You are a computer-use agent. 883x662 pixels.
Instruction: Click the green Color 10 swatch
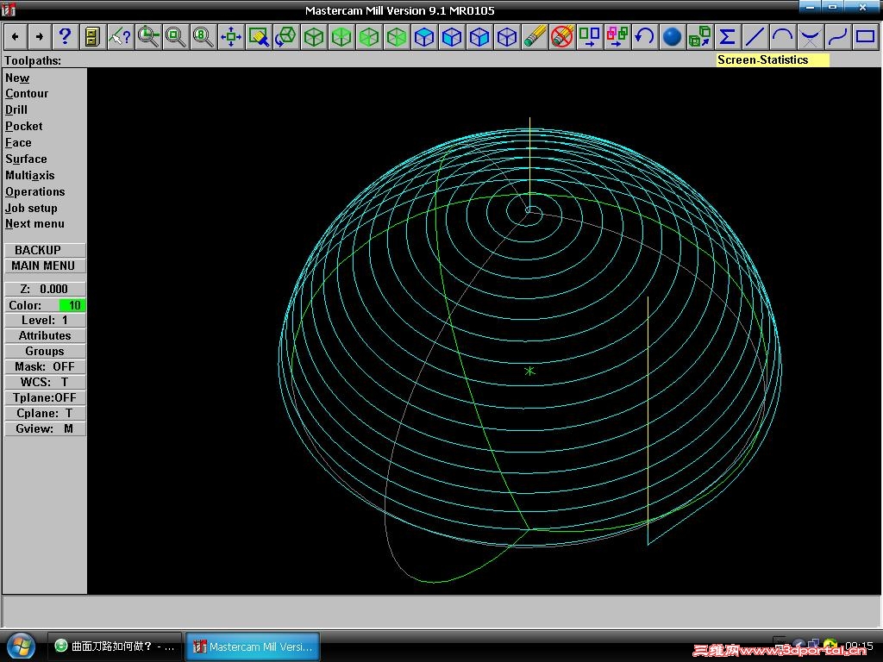tap(73, 305)
